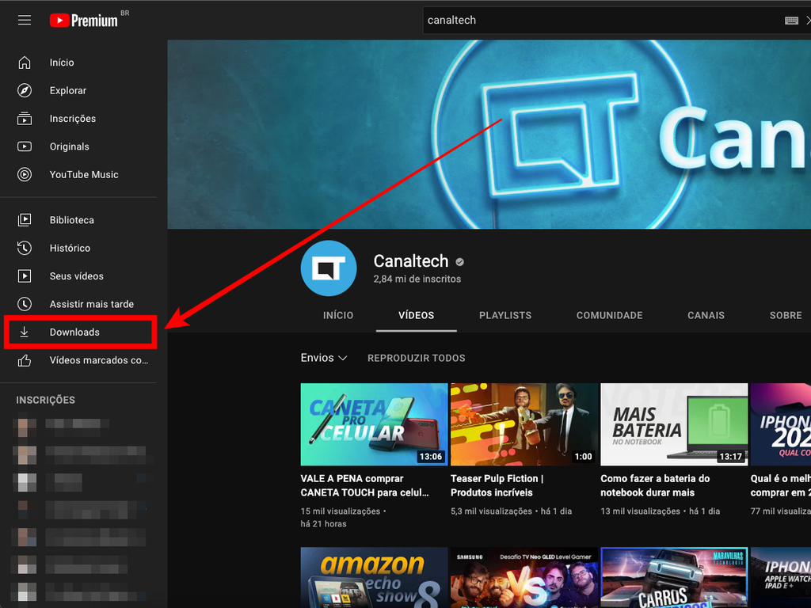
Task: Open the Samsung Desafio TV Neo QLED thumbnail
Action: (524, 577)
